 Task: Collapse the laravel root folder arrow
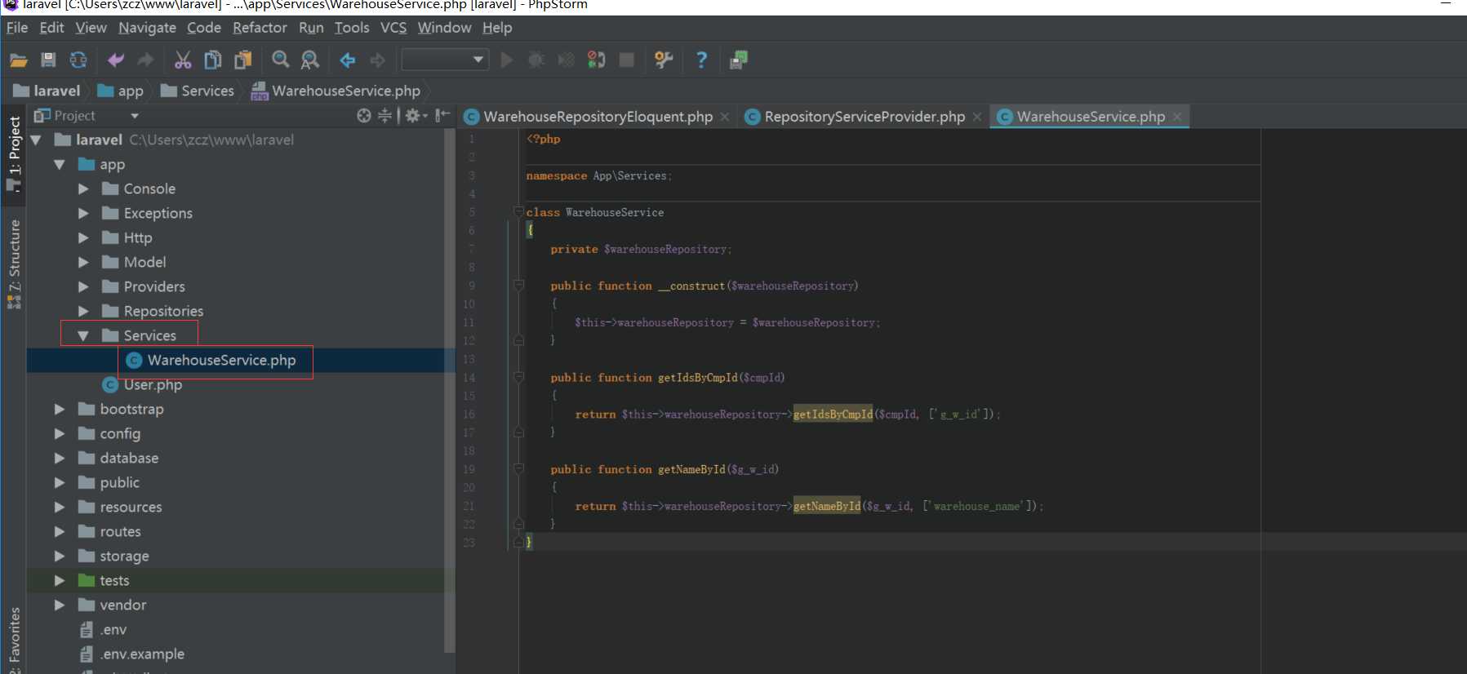(x=36, y=140)
